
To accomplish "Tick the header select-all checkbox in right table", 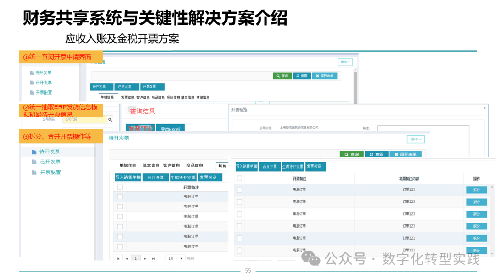I will 239,179.
